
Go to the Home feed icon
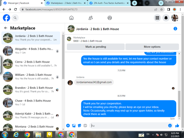(x=71, y=18)
